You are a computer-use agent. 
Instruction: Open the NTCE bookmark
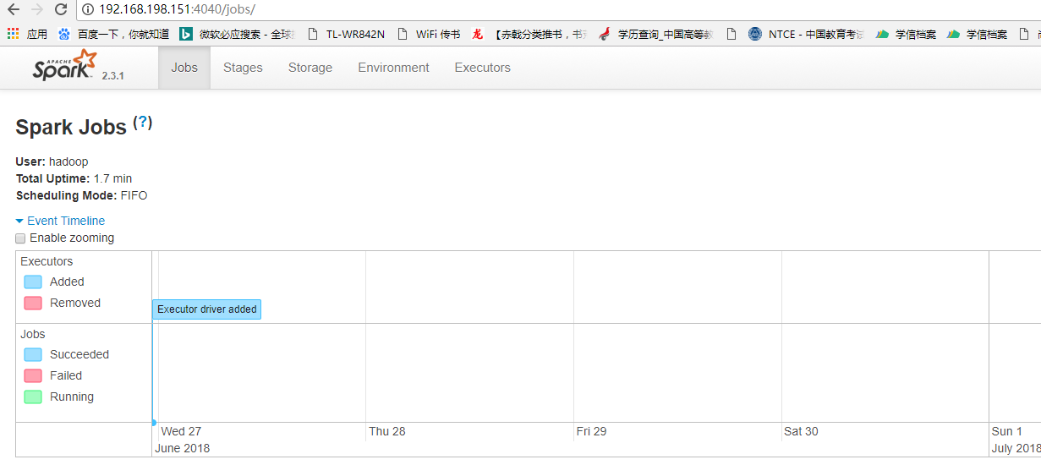click(x=807, y=35)
